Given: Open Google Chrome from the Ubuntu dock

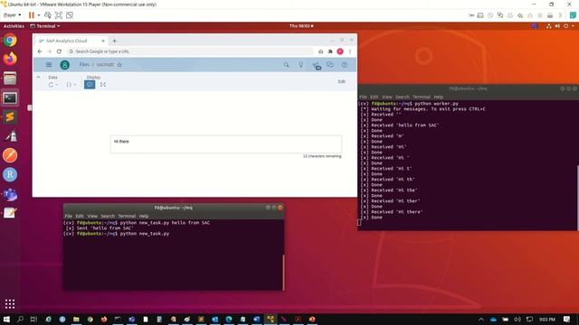Looking at the screenshot, I should click(x=10, y=40).
